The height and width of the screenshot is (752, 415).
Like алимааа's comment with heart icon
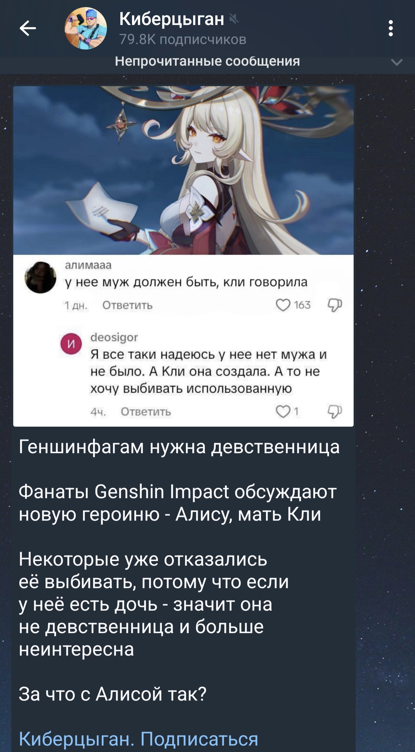283,305
